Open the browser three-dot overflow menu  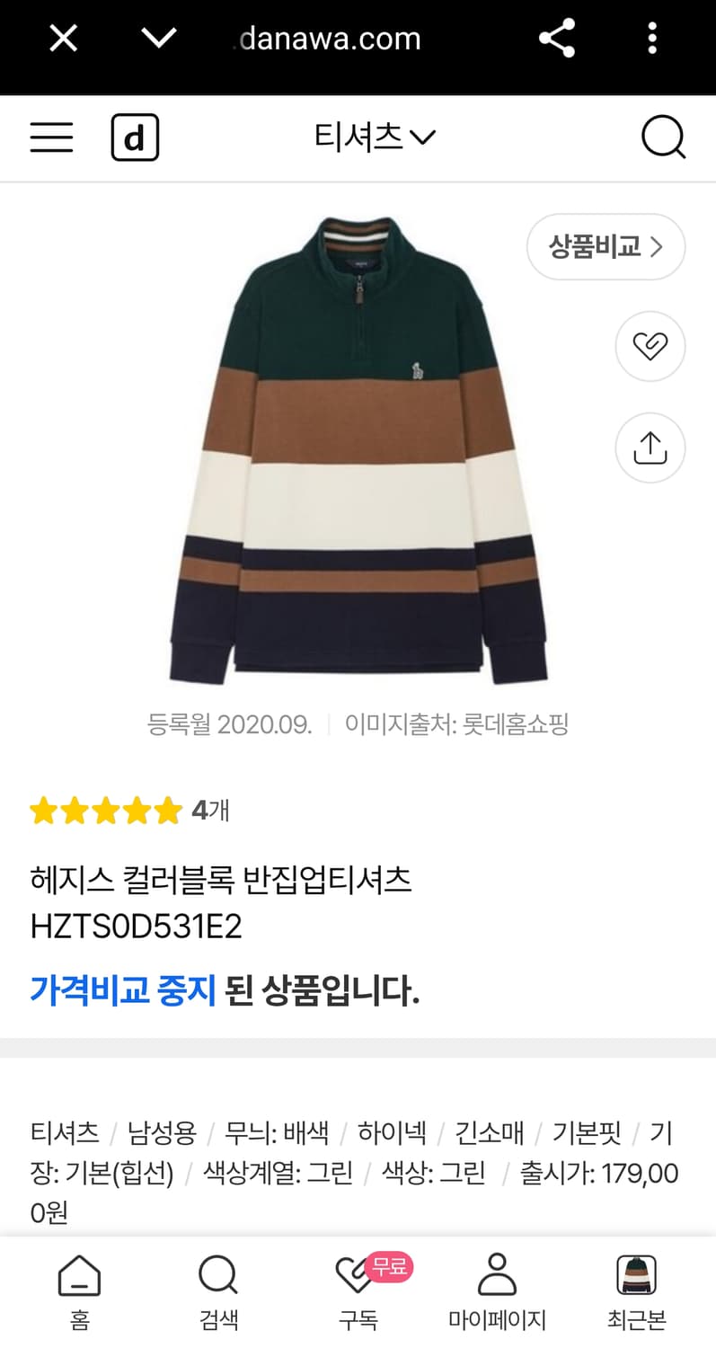coord(652,38)
